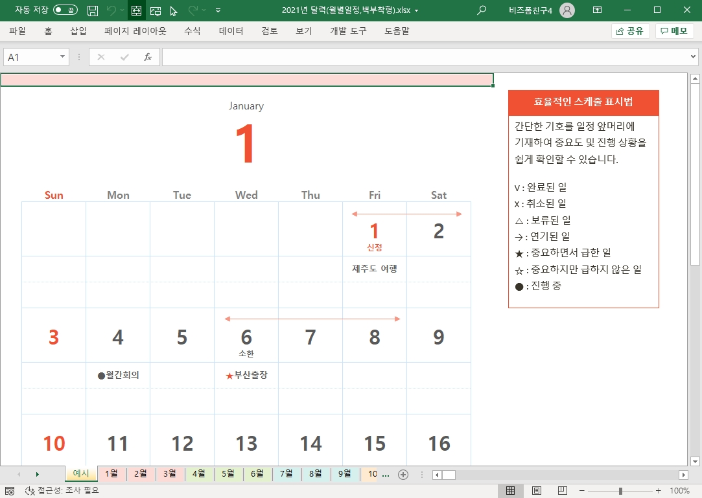The image size is (702, 498).
Task: Open the 삽입 ribbon tab
Action: pyautogui.click(x=78, y=31)
